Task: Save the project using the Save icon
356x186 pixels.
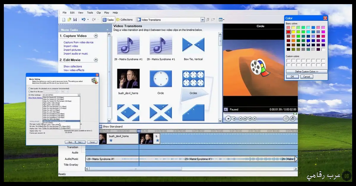Action: click(75, 19)
